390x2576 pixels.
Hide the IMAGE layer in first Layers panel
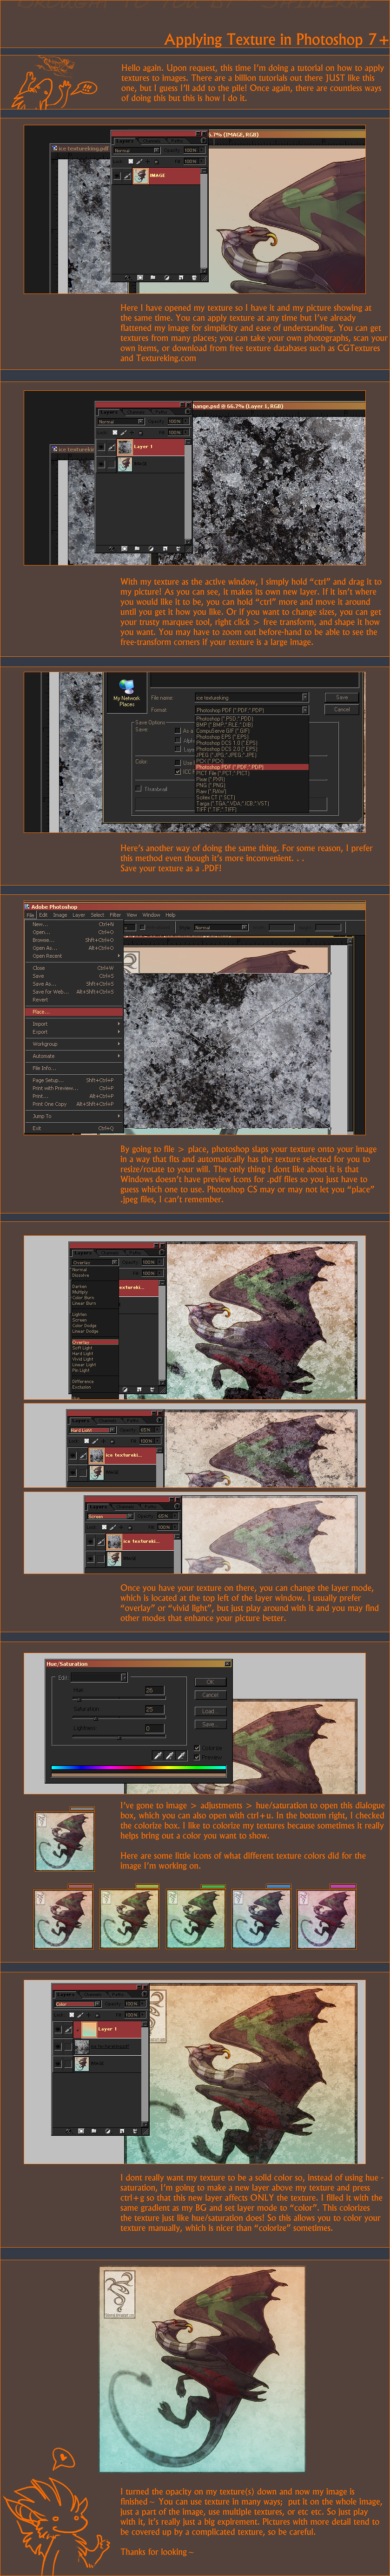(x=117, y=175)
